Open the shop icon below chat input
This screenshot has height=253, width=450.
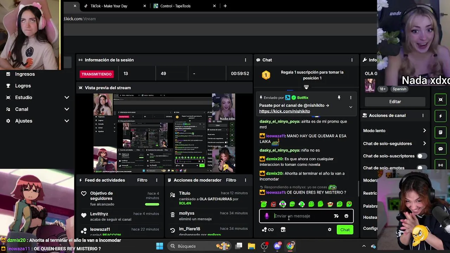coord(283,230)
